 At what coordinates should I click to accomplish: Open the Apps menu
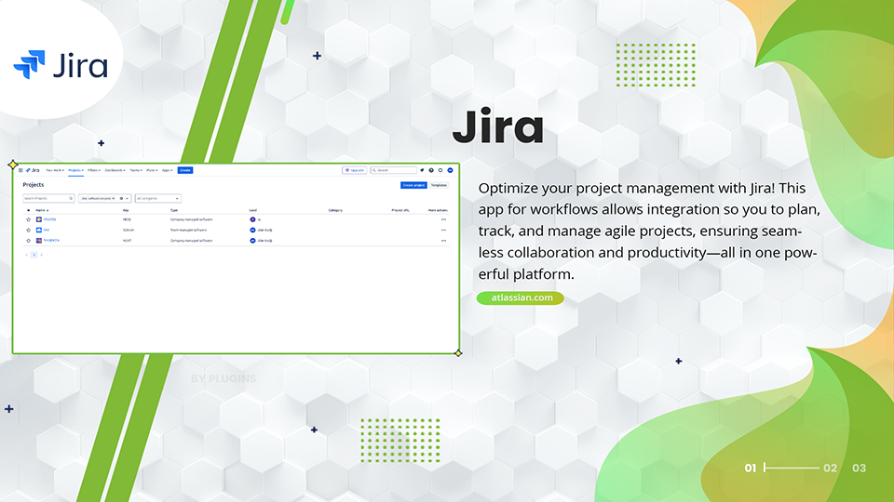(x=167, y=170)
